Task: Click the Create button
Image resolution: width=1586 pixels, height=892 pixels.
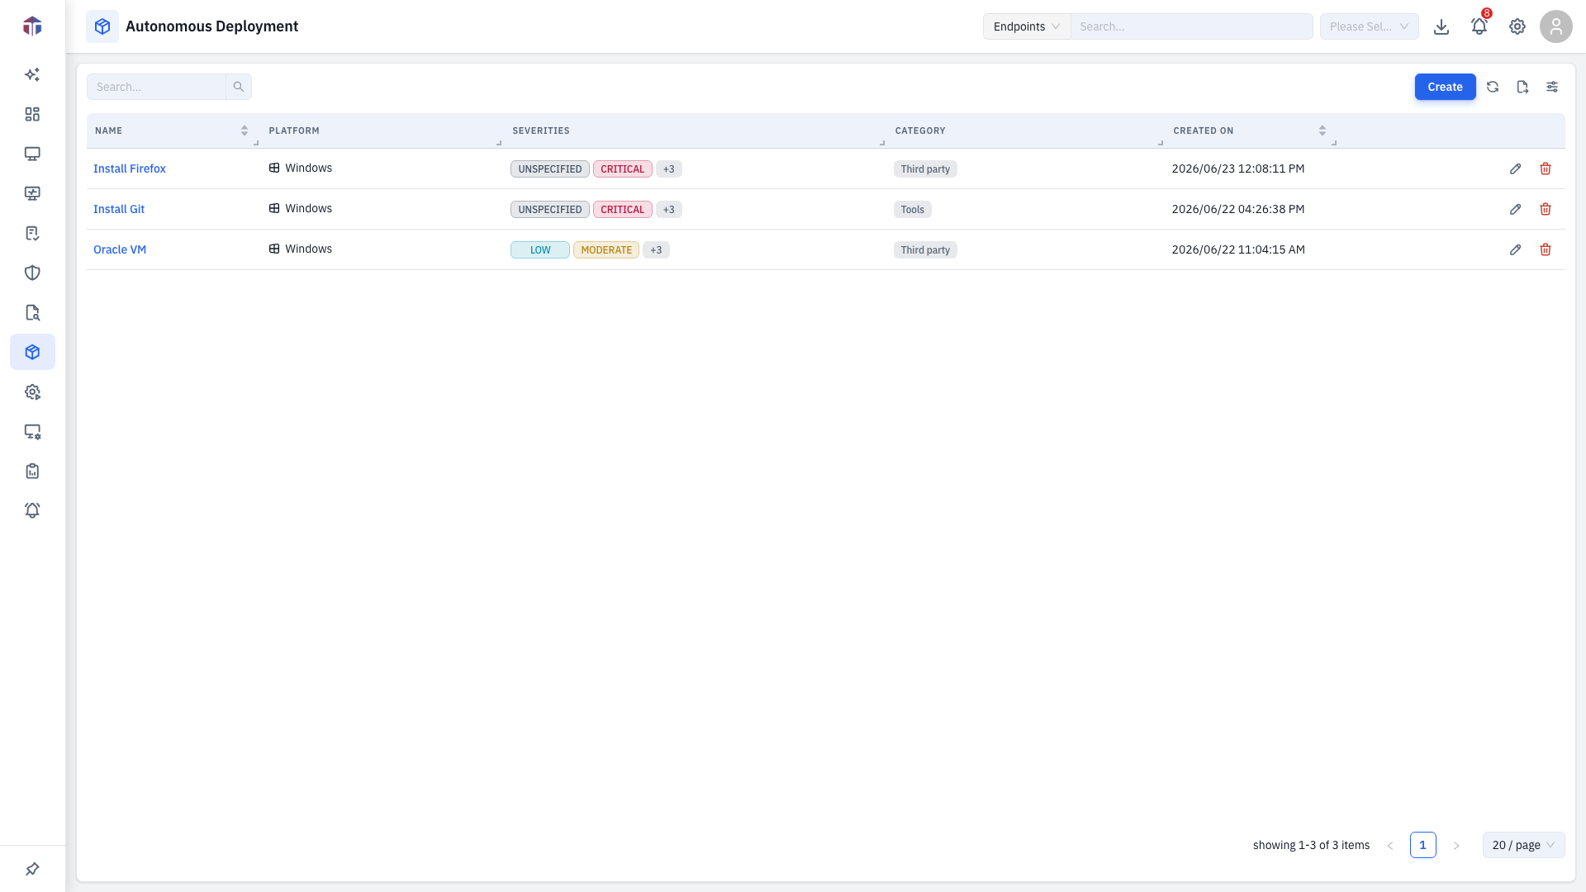Action: pyautogui.click(x=1446, y=87)
